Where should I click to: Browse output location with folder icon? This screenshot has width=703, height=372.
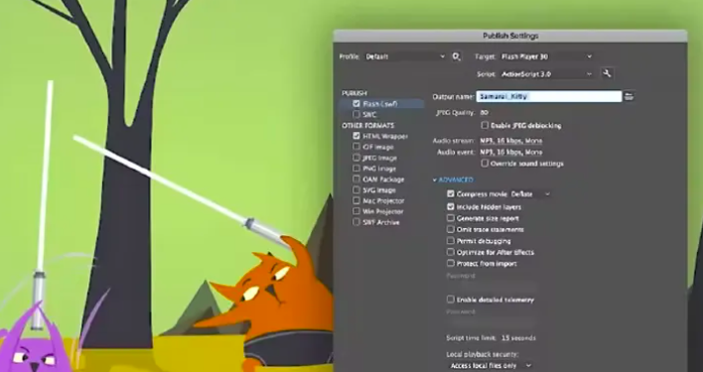(629, 96)
